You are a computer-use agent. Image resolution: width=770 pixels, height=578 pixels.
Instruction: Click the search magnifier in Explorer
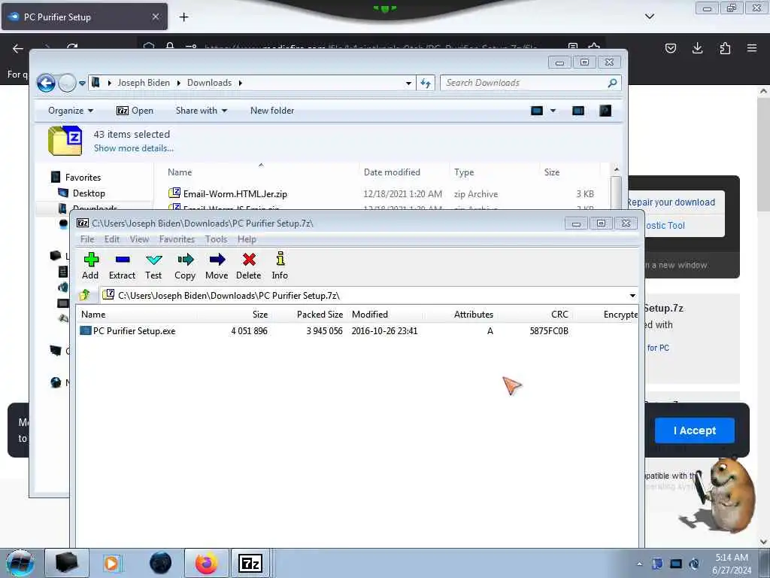[x=612, y=83]
